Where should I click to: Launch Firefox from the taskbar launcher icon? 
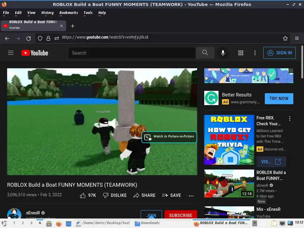point(58,224)
